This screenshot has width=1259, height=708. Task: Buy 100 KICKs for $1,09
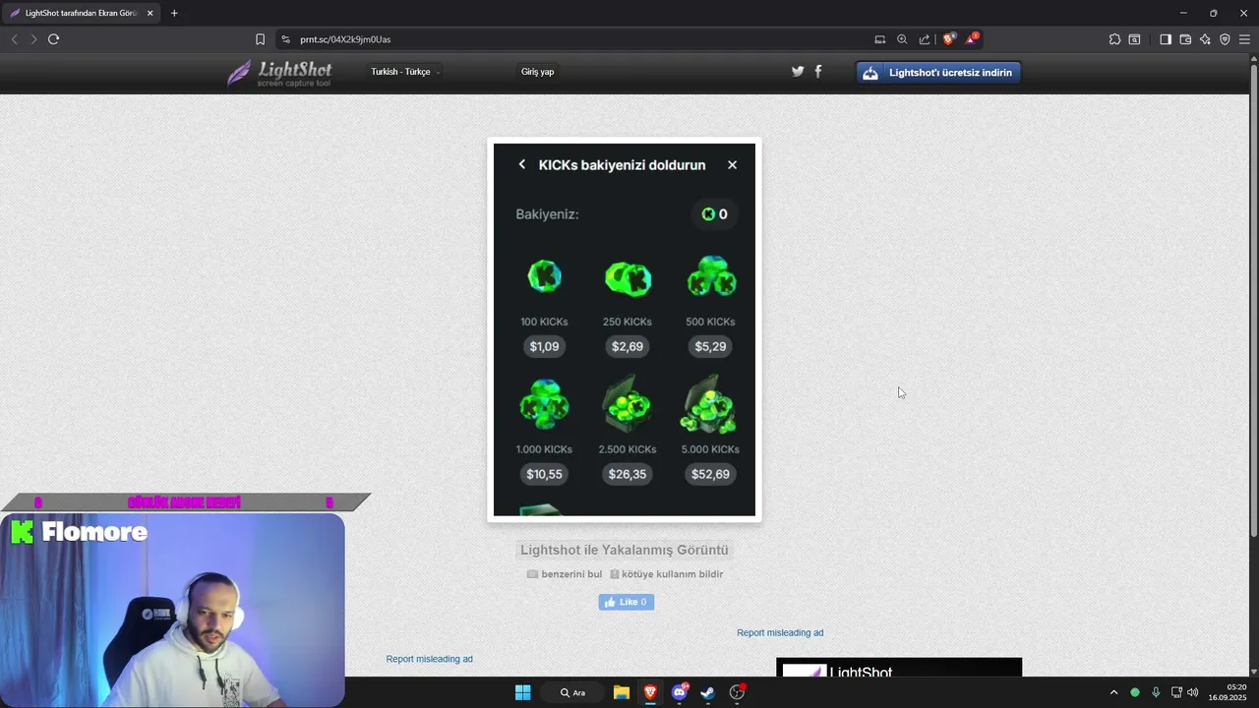[544, 346]
